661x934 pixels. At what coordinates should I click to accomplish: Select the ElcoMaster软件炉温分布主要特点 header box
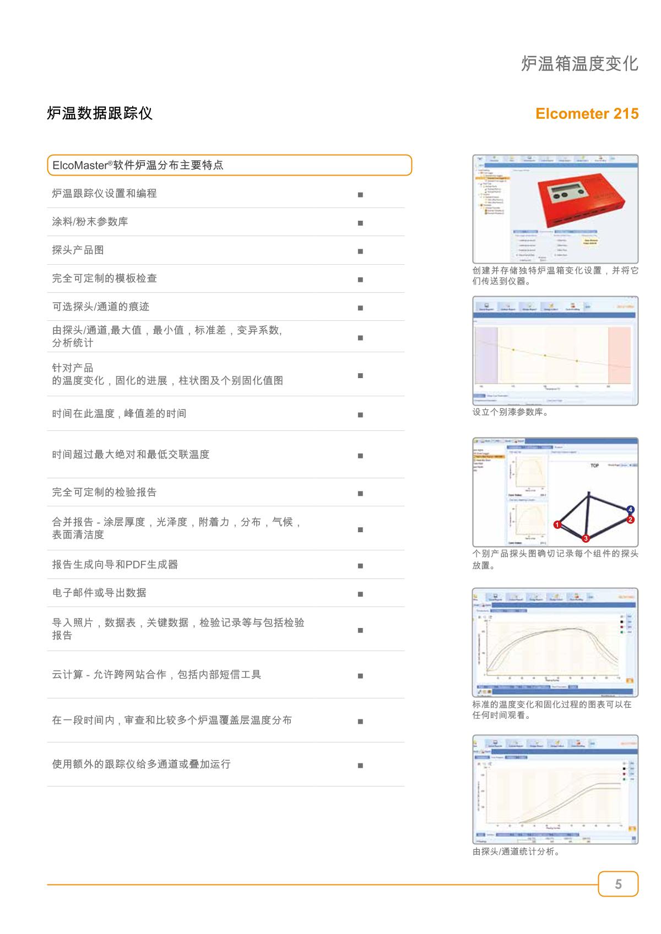(229, 165)
